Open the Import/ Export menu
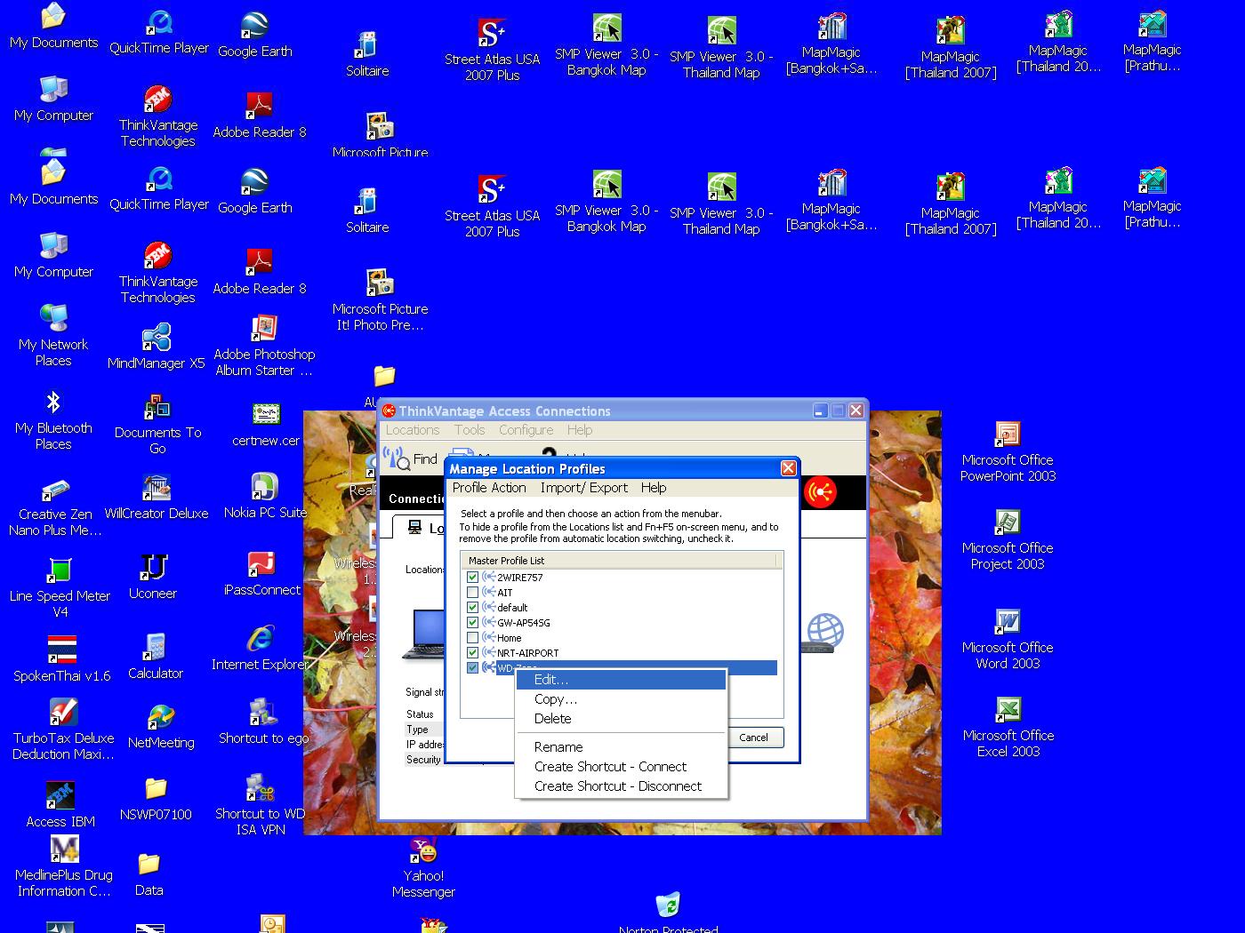The width and height of the screenshot is (1245, 933). (x=584, y=488)
